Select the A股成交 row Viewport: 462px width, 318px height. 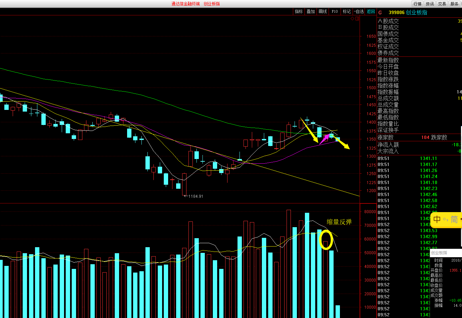click(x=420, y=21)
